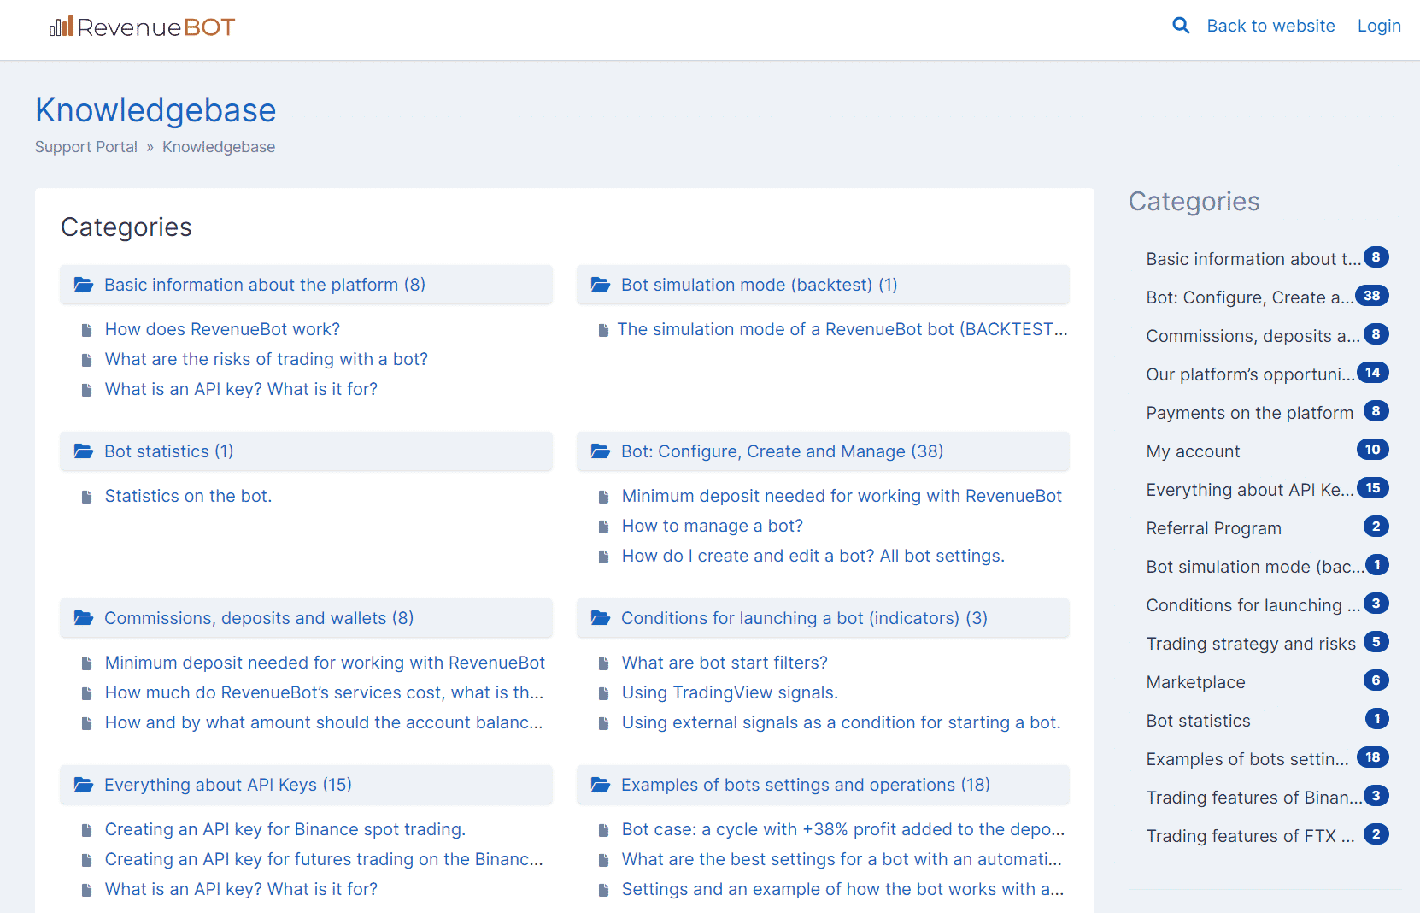Click folder icon next to Bot statistics (1)

[x=84, y=451]
